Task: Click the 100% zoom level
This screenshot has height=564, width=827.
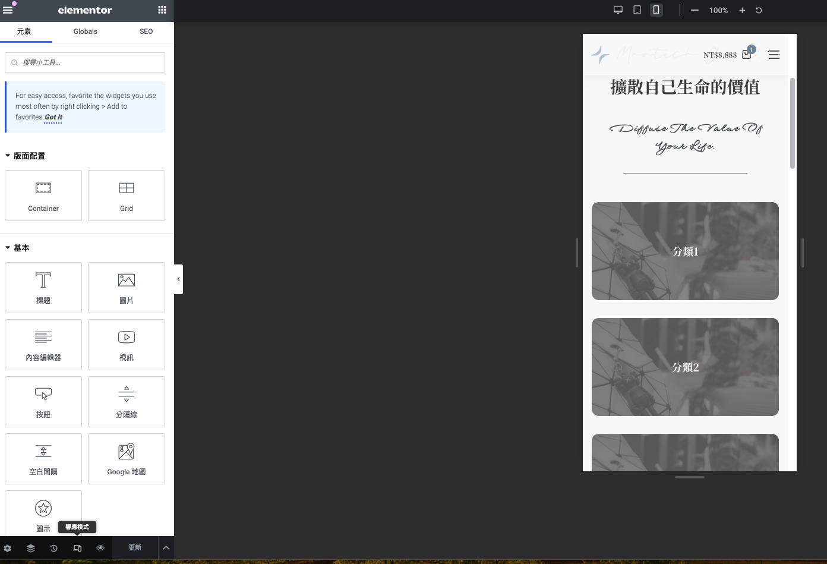Action: pyautogui.click(x=718, y=10)
